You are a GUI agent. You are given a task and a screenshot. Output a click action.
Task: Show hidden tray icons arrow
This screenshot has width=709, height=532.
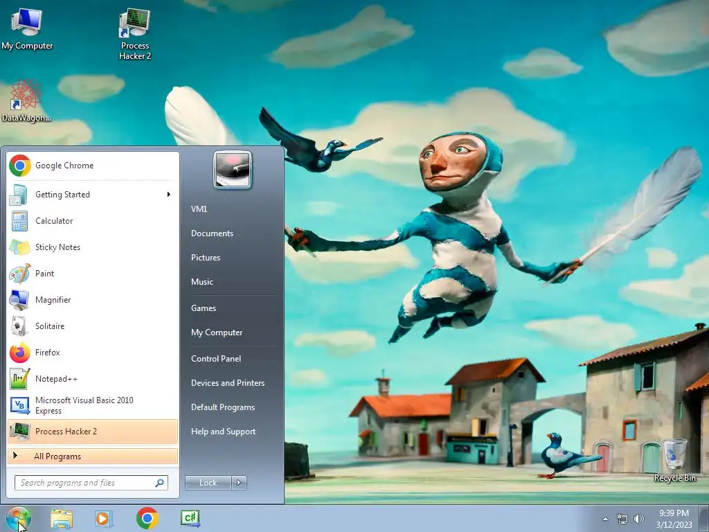pos(605,519)
